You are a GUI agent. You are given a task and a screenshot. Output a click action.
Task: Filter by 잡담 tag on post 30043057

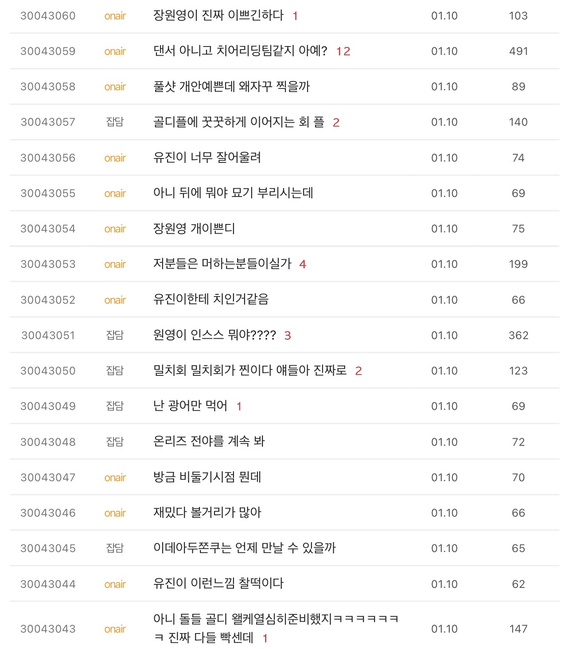(115, 122)
